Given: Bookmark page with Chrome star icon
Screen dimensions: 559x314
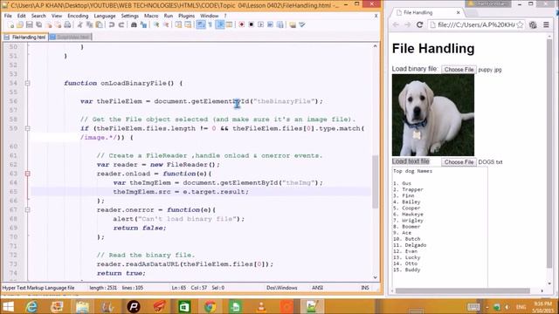Looking at the screenshot, I should tap(520, 24).
